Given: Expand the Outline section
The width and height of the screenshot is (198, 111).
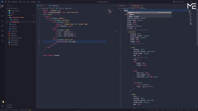Looking at the screenshot, I should (x=9, y=105).
